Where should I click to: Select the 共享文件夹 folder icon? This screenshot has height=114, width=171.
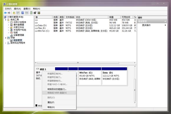pos(11,27)
